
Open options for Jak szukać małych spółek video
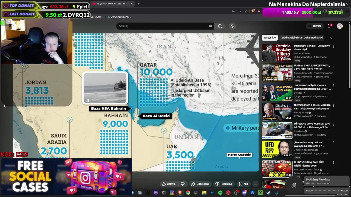click(334, 86)
